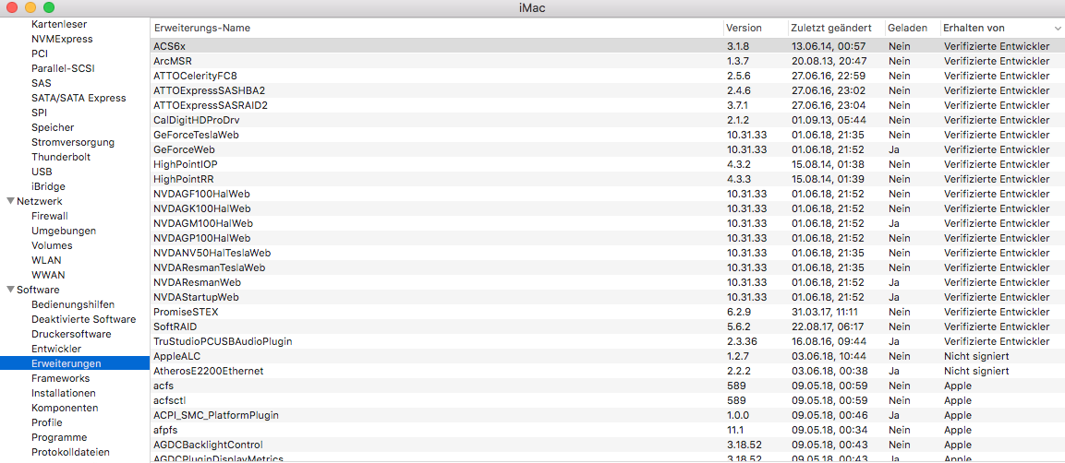Open Bedienungshilfen under Software

[x=73, y=304]
